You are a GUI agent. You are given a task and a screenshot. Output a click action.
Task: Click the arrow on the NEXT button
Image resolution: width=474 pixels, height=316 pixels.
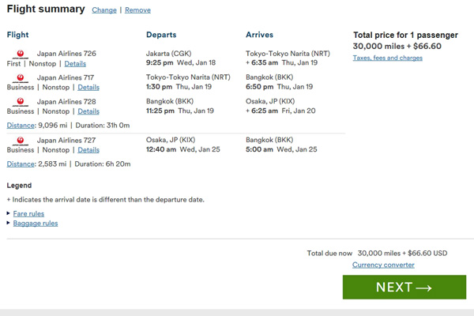pyautogui.click(x=423, y=288)
